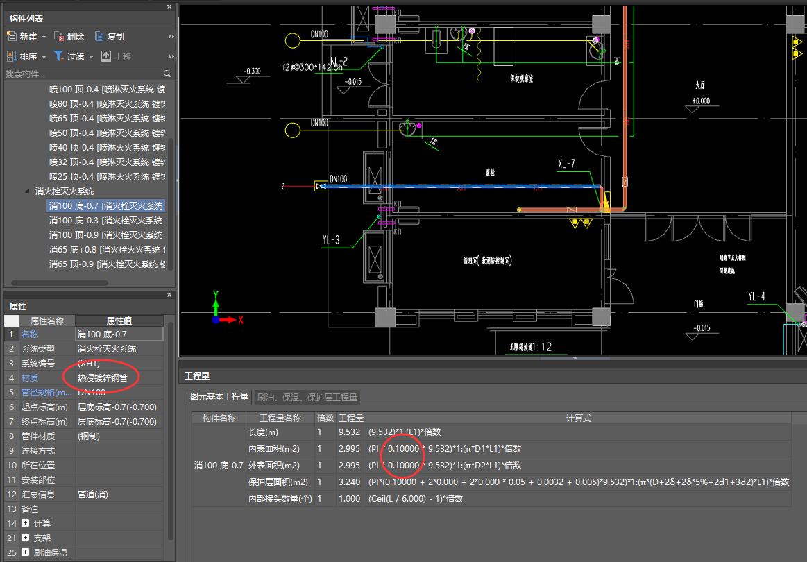The height and width of the screenshot is (562, 807).
Task: Click the blue DN100 pipe in drawing
Action: pos(464,186)
